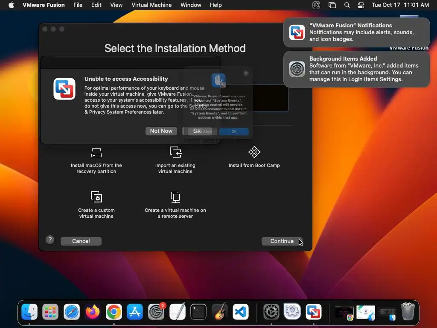
Task: Click the blue OK button in System Events prompt
Action: click(234, 132)
